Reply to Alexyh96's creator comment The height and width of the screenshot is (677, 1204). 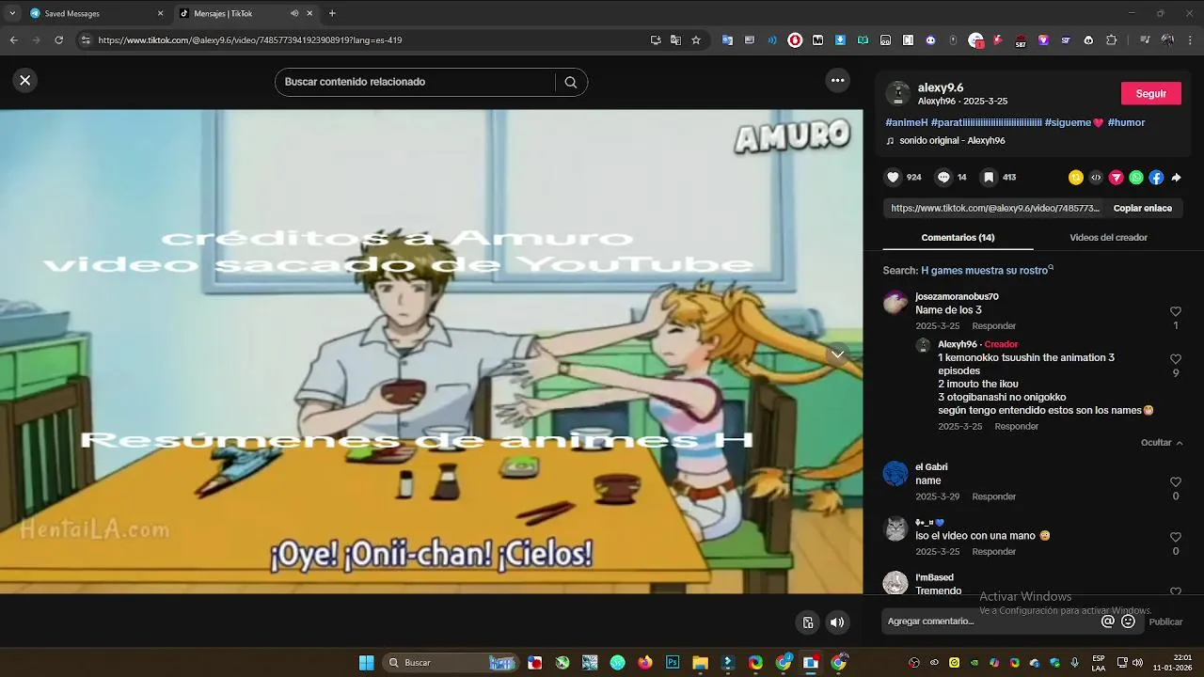(x=1016, y=427)
